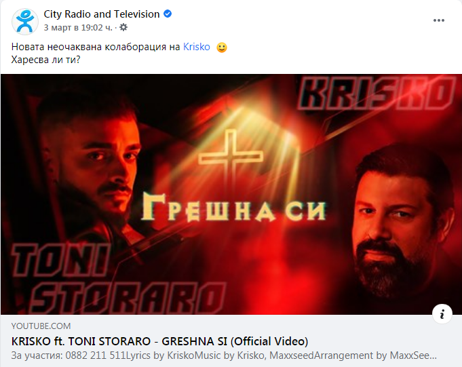Open the info icon on the link preview
Image resolution: width=462 pixels, height=367 pixels.
coord(442,314)
